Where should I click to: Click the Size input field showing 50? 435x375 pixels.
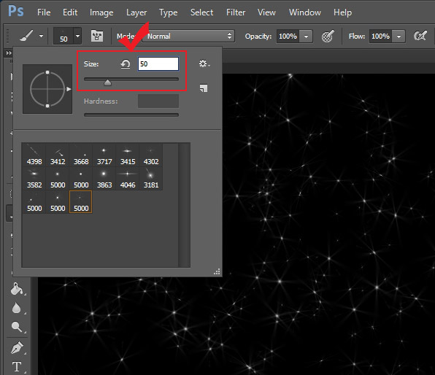click(x=158, y=64)
